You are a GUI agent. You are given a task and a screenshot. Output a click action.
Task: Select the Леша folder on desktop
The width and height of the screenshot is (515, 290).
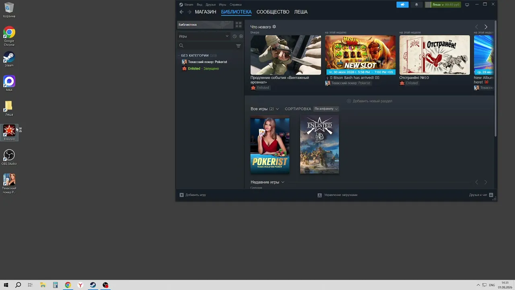[x=9, y=108]
